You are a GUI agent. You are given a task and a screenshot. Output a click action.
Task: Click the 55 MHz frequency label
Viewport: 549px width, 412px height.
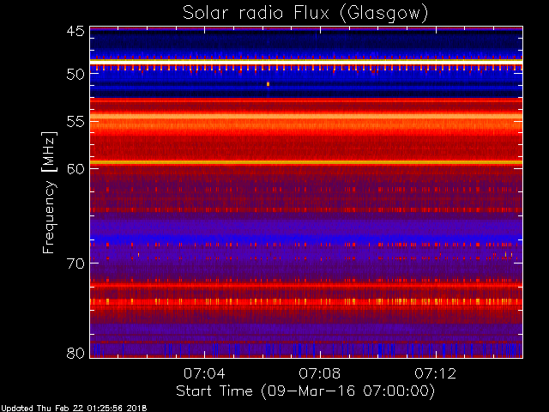click(75, 122)
